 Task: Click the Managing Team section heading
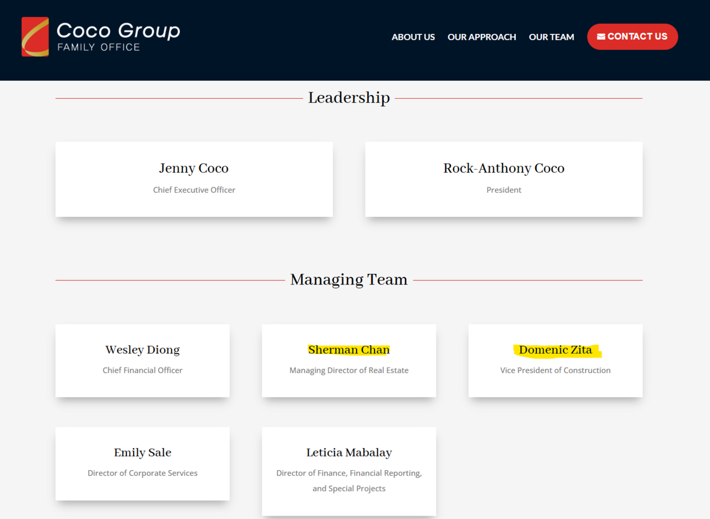349,279
